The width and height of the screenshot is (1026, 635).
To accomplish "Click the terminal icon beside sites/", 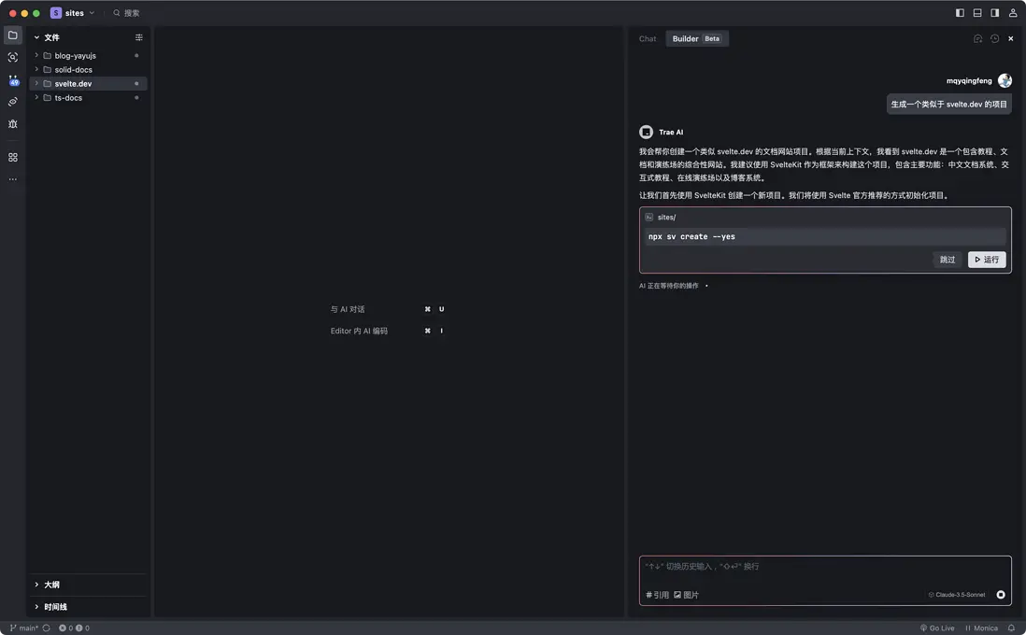I will coord(649,218).
